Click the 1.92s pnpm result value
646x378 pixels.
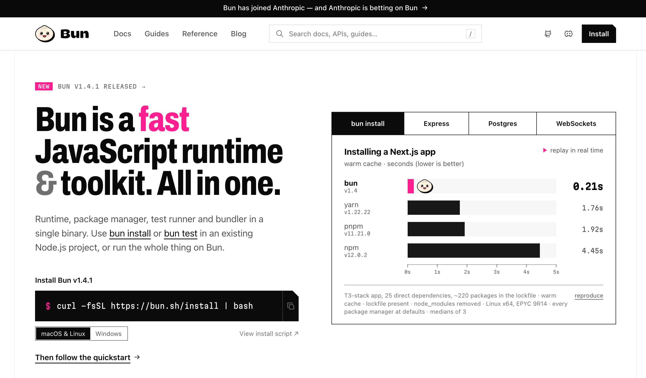592,229
